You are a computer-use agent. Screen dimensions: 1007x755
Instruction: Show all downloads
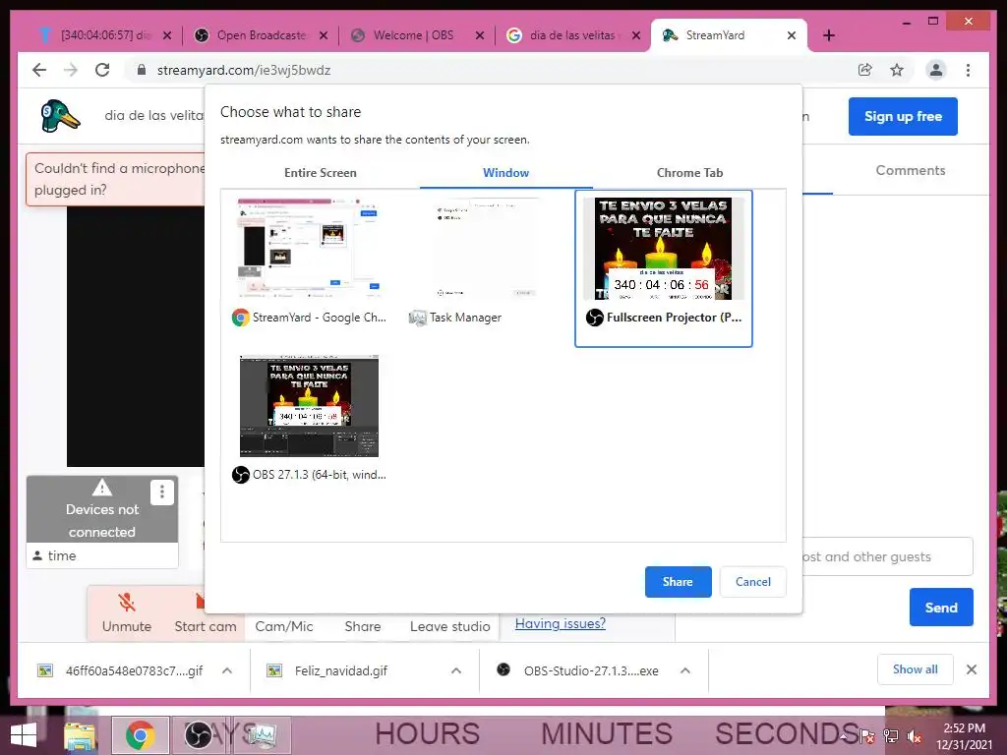pyautogui.click(x=916, y=669)
